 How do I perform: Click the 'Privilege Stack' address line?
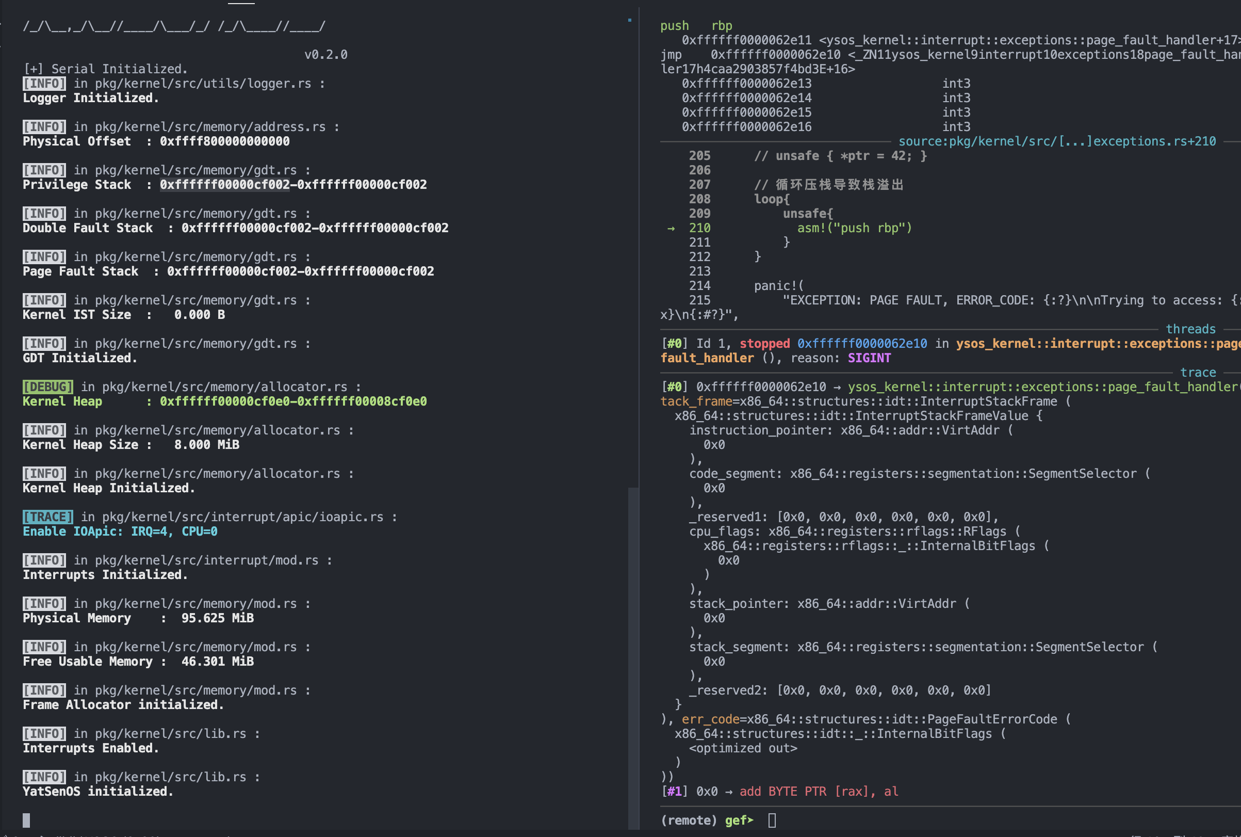click(224, 184)
